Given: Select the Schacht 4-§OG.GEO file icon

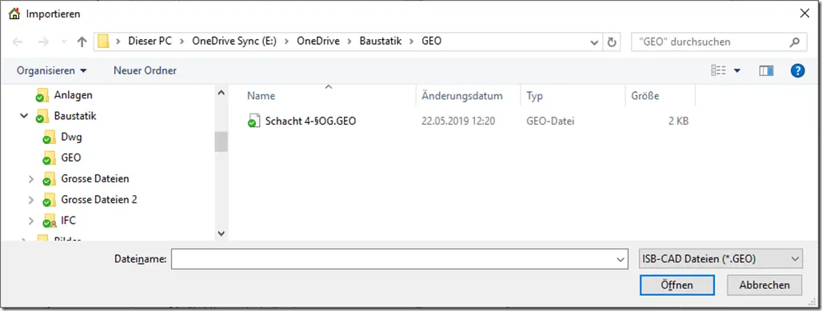Looking at the screenshot, I should click(x=253, y=121).
